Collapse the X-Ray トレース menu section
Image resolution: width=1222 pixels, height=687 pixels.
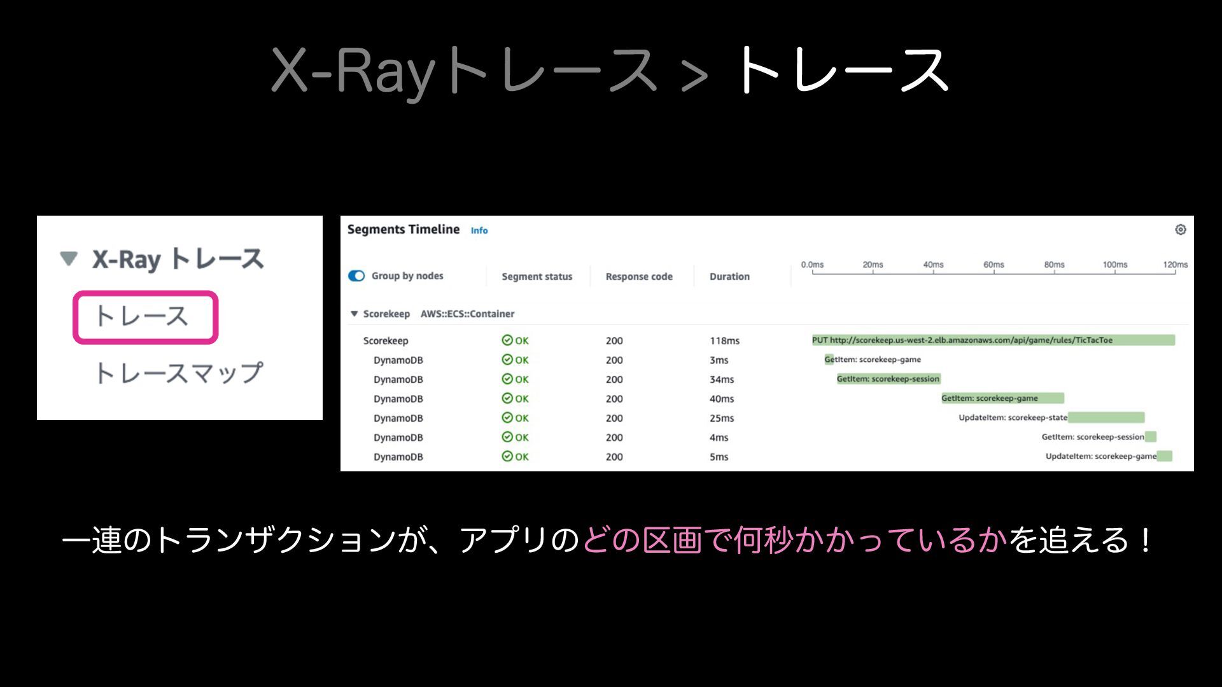[69, 258]
